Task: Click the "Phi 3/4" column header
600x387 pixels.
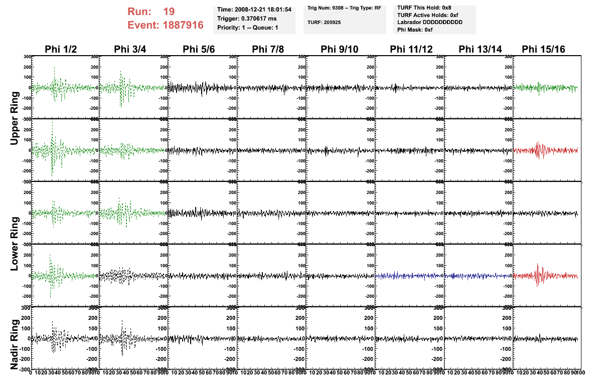Action: coord(130,49)
